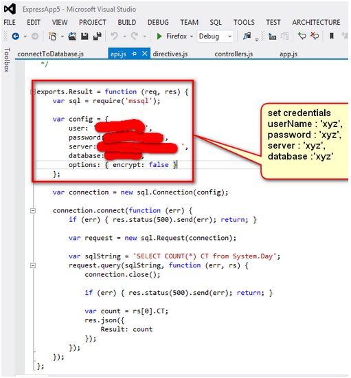This screenshot has width=351, height=378.
Task: Open the Navigate Backward history dropdown
Action: point(25,36)
